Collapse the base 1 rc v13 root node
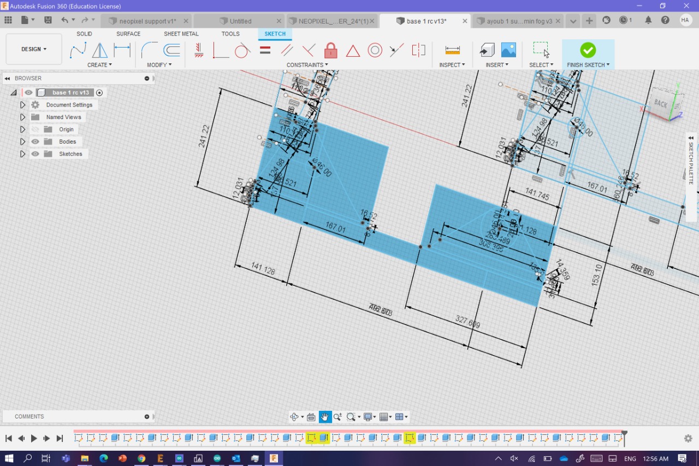The image size is (699, 466). click(x=14, y=93)
